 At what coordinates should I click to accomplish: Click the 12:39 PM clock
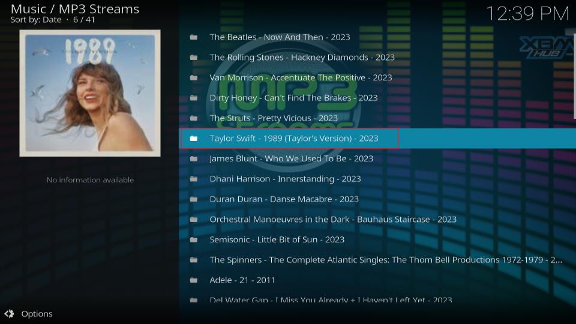[x=527, y=14]
